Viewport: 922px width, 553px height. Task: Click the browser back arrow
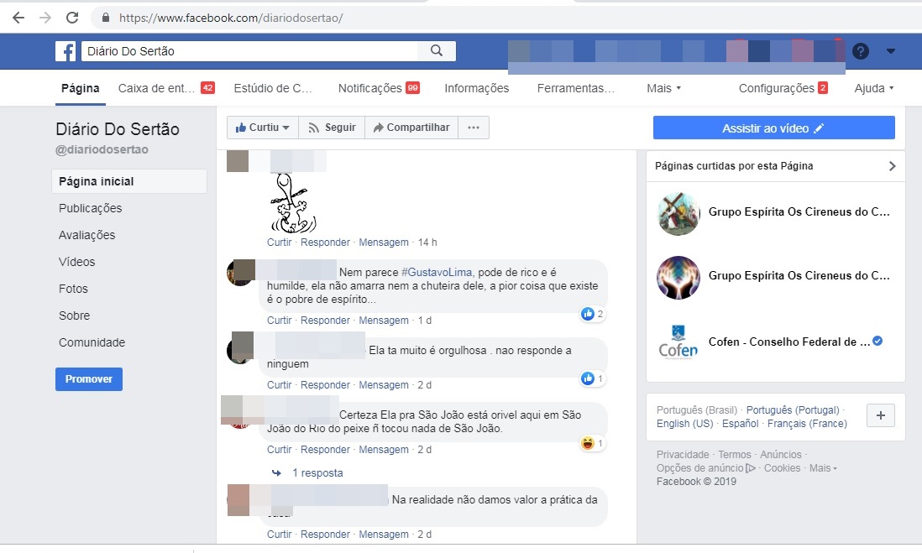click(x=18, y=17)
